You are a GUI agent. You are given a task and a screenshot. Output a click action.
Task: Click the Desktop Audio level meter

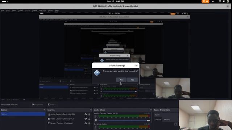[x=124, y=126]
